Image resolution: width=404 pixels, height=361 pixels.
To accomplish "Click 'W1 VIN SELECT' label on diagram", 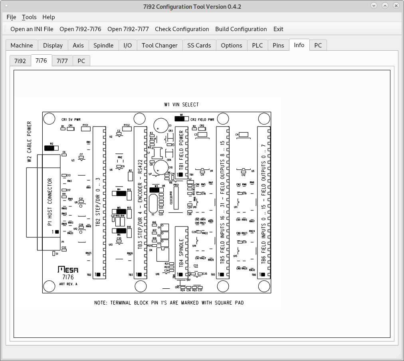I will [181, 105].
